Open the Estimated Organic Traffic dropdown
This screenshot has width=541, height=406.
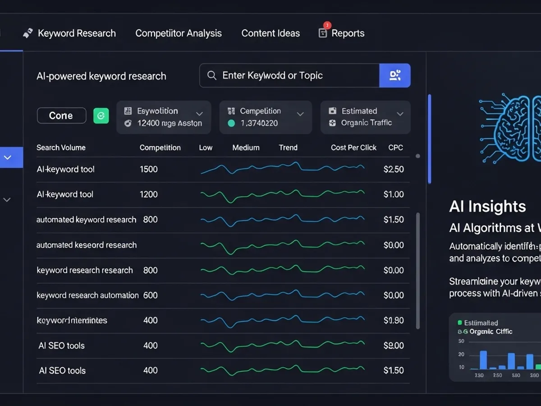coord(399,114)
